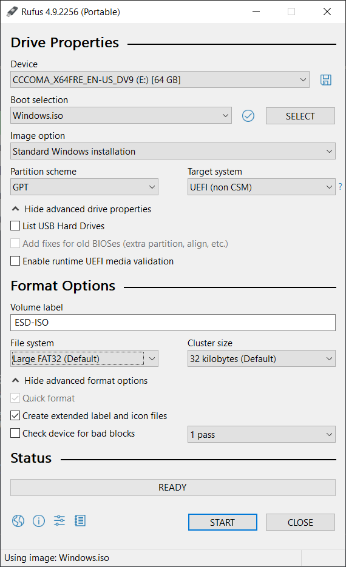This screenshot has height=567, width=346.
Task: Open the About info icon
Action: click(x=39, y=521)
